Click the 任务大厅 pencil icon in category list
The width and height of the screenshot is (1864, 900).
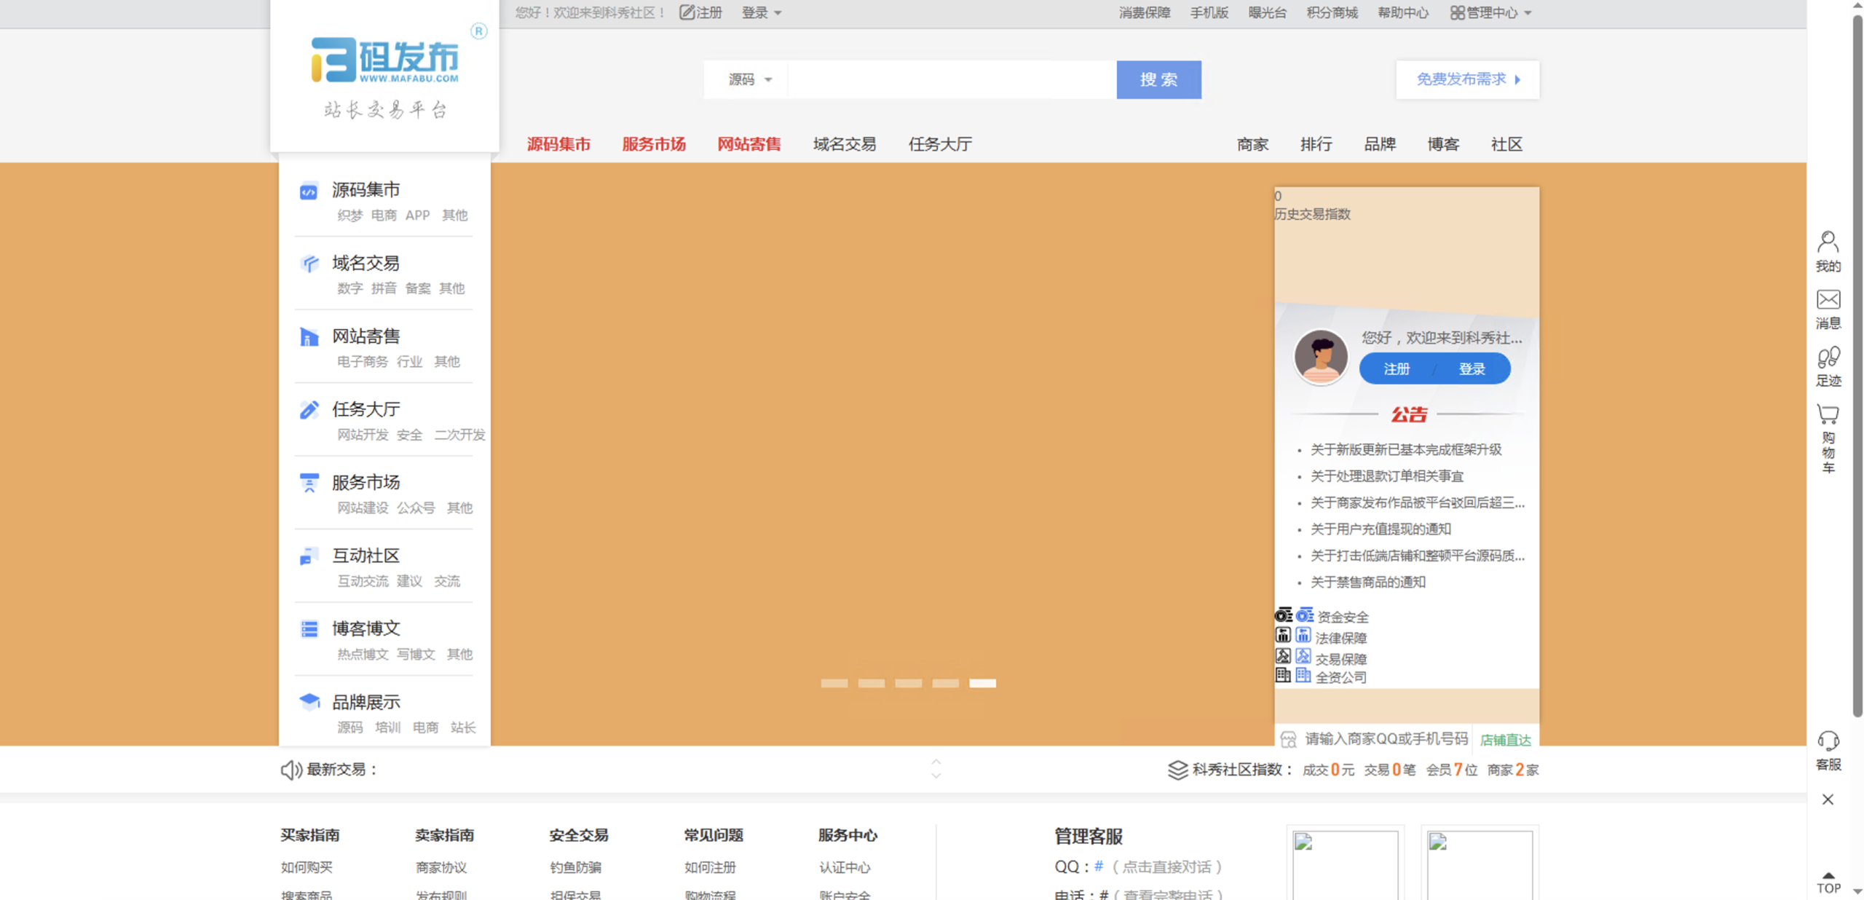309,410
